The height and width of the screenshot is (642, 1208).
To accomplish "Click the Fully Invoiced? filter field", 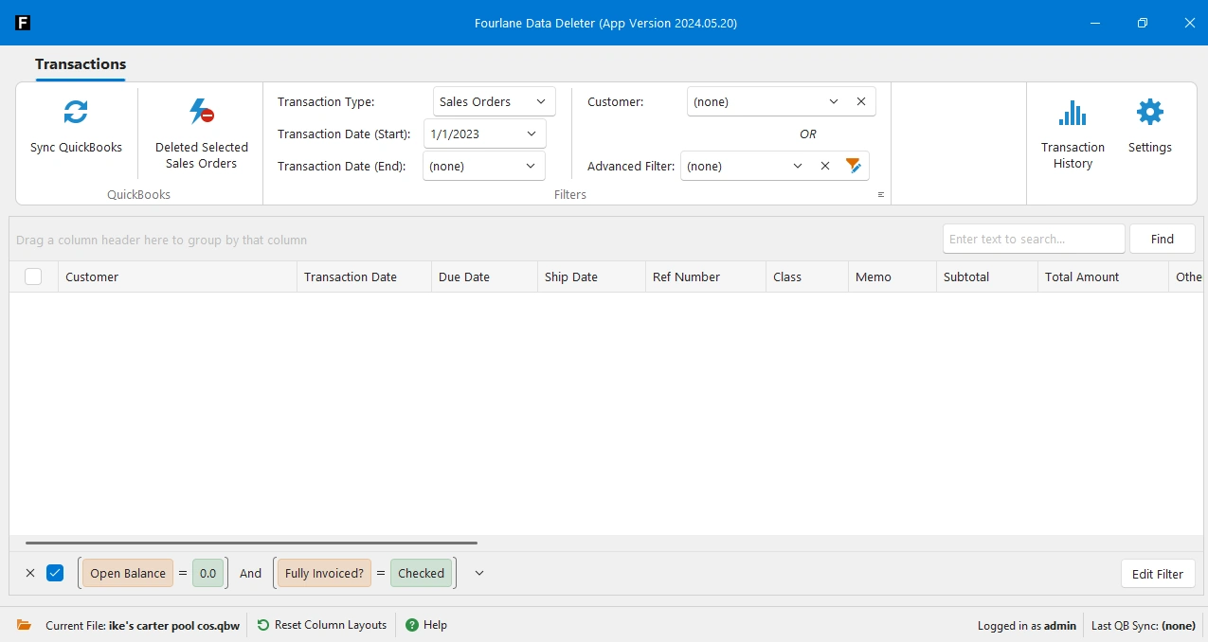I will pyautogui.click(x=324, y=573).
